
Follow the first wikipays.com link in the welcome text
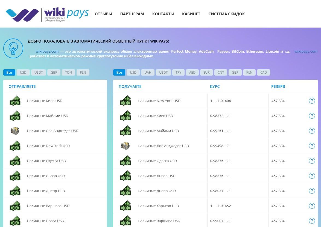[x=47, y=52]
